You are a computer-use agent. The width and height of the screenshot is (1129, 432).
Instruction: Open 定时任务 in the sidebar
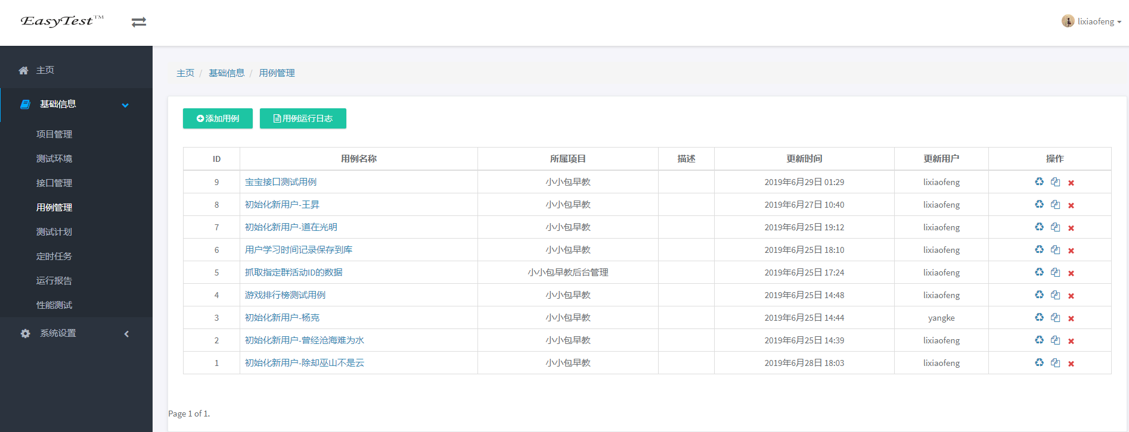tap(54, 256)
